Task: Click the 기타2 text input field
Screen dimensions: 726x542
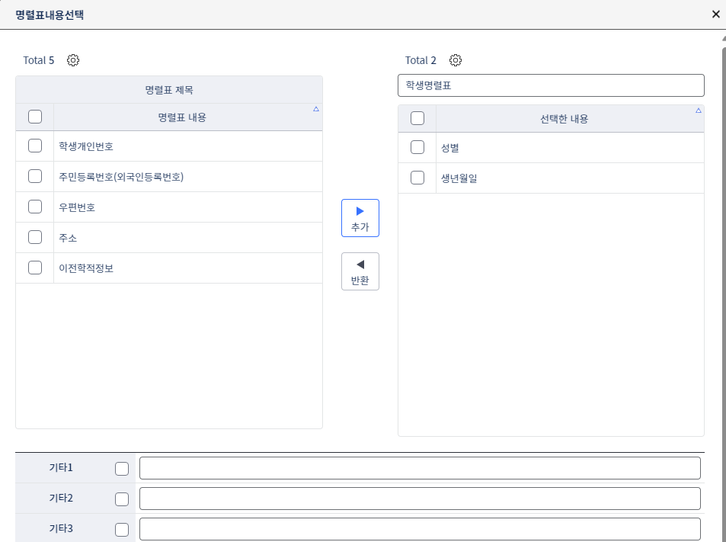Action: 420,499
